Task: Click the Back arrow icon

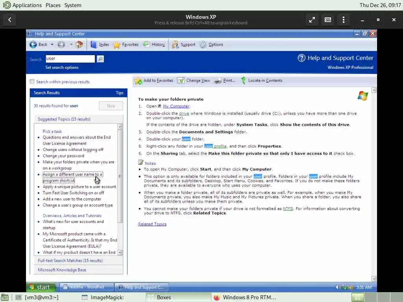Action: 33,44
